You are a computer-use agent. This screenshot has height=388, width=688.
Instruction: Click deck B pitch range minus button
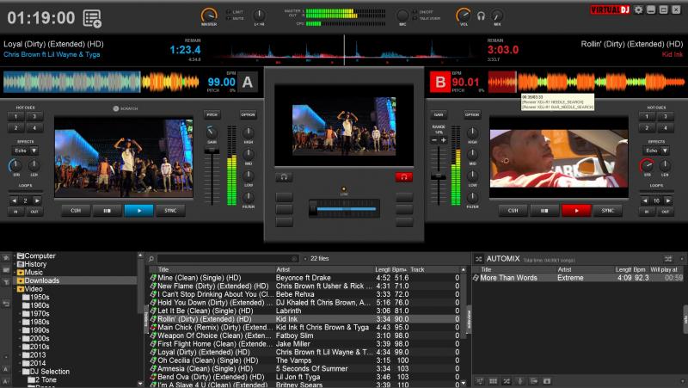point(434,140)
